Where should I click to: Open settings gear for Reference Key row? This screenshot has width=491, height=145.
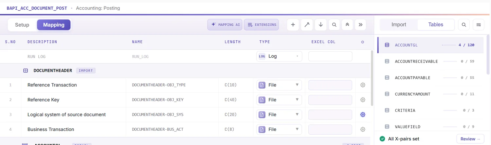[x=363, y=100]
